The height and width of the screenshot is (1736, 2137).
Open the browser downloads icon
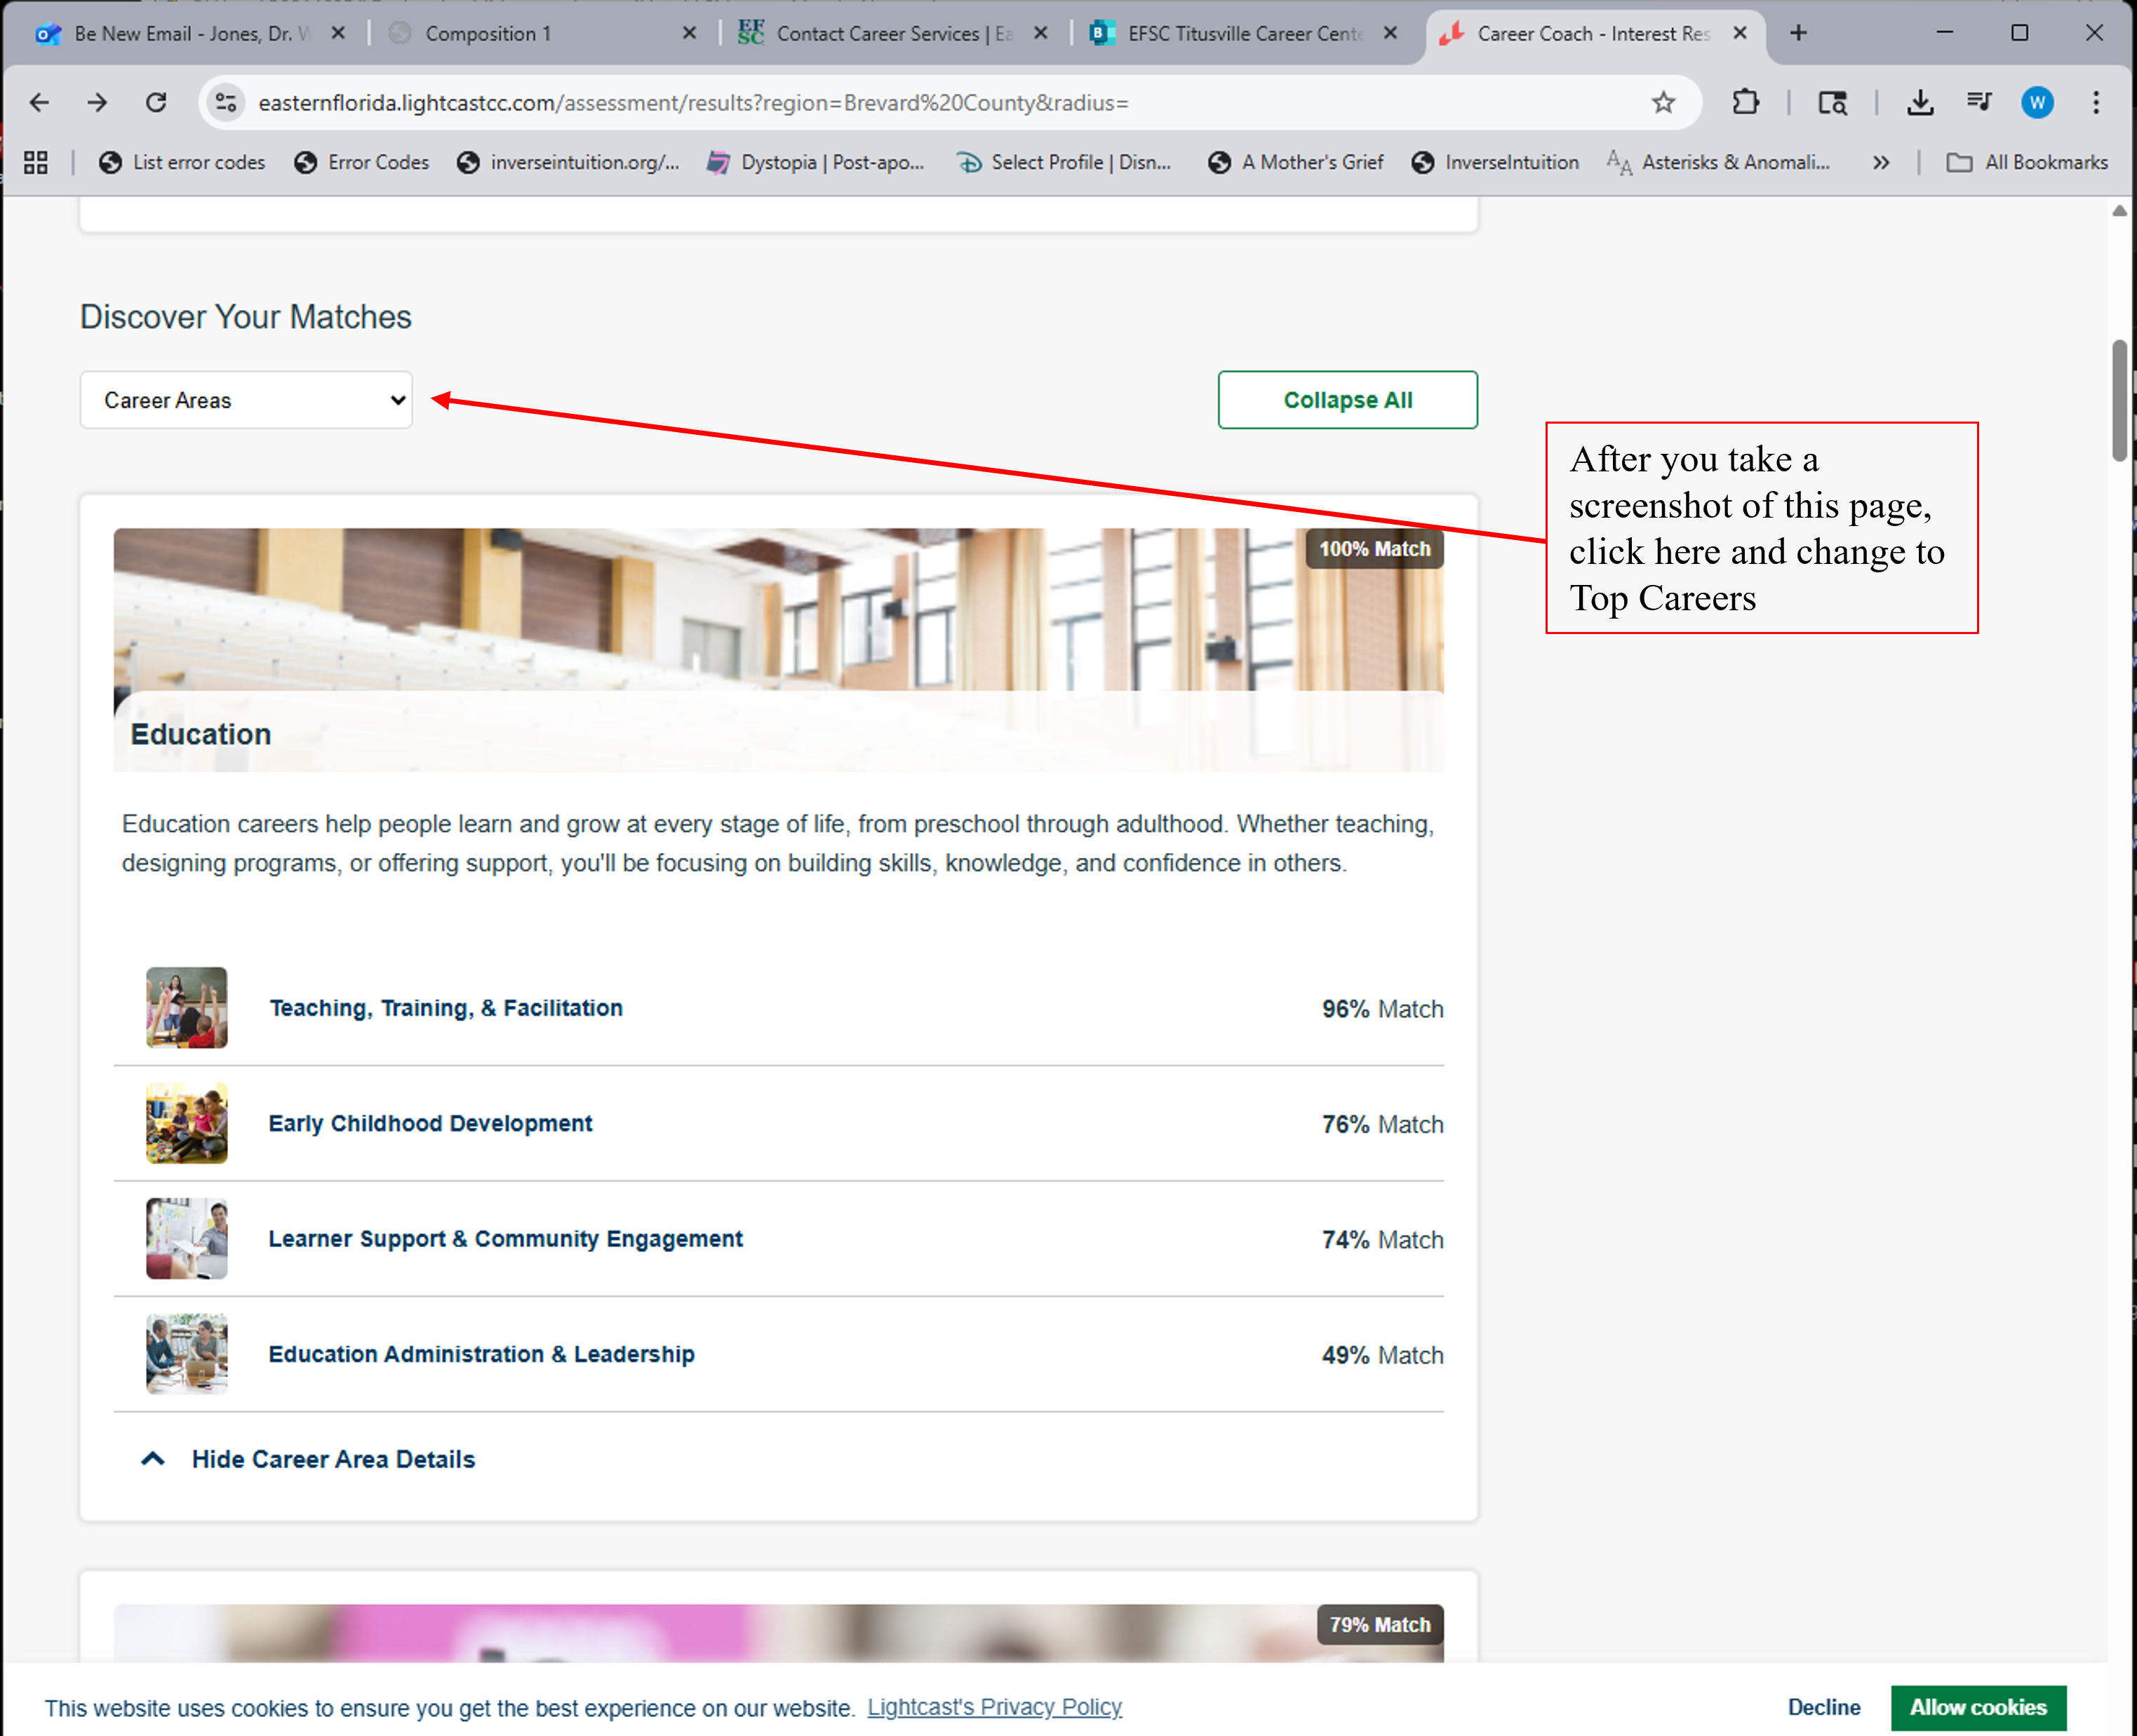tap(1919, 102)
